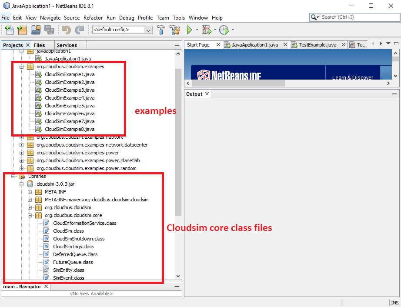
Task: Click the search magnifier icon
Action: [x=313, y=17]
